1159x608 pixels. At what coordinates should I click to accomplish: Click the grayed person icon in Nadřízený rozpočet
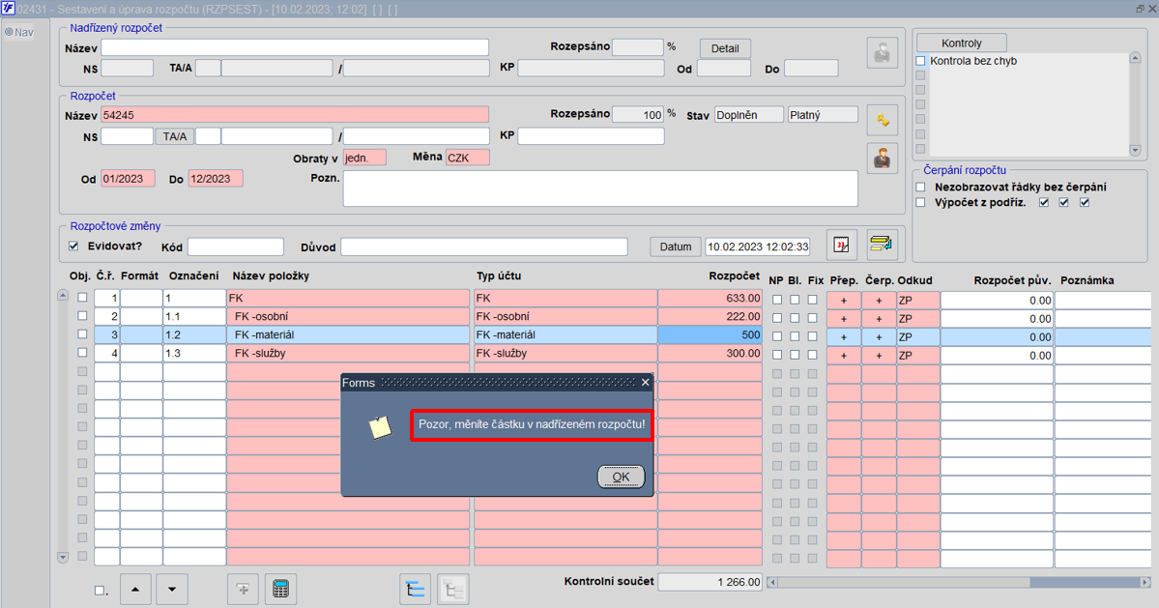tap(882, 53)
